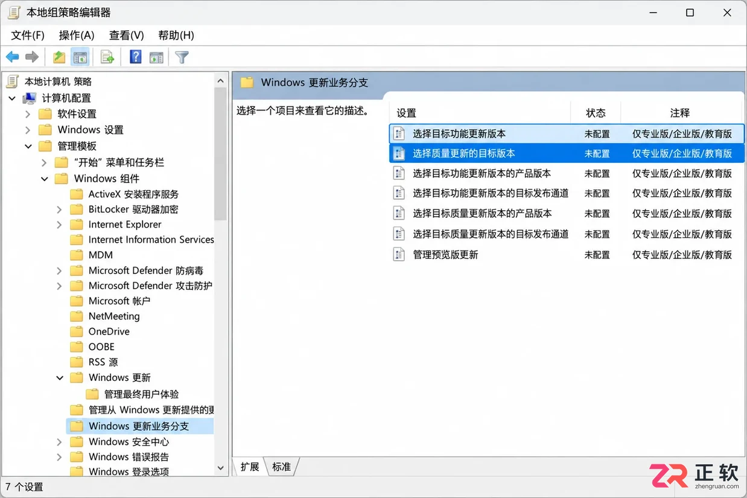Collapse the Windows 组件 node
This screenshot has height=498, width=747.
click(44, 179)
